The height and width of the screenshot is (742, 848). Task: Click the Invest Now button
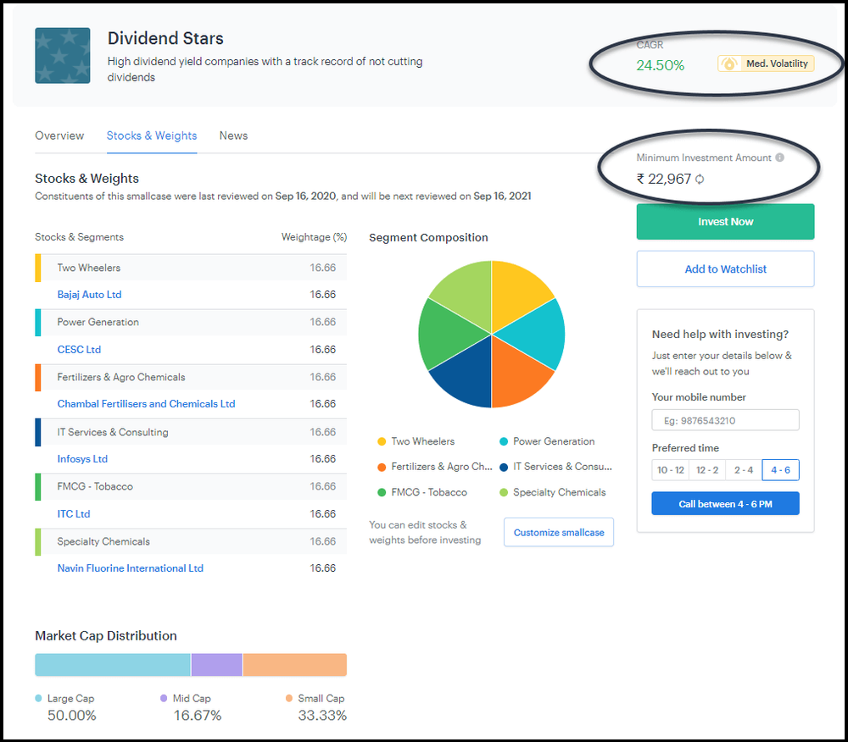(x=725, y=221)
